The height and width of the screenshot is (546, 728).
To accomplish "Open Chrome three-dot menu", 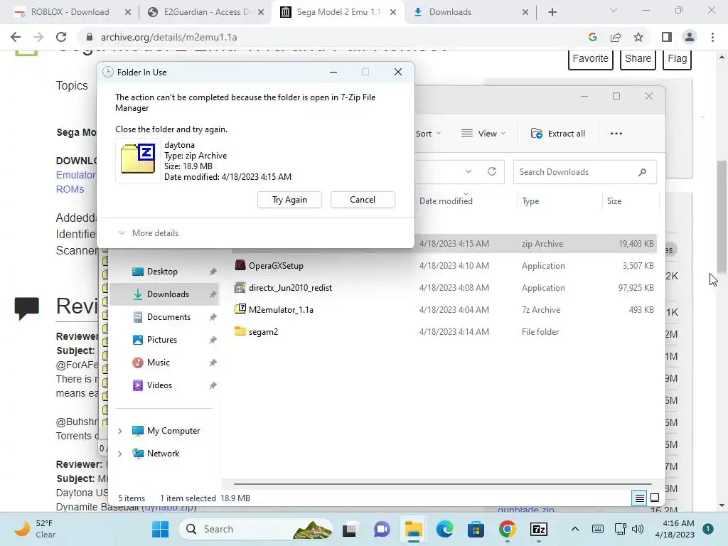I will point(712,37).
